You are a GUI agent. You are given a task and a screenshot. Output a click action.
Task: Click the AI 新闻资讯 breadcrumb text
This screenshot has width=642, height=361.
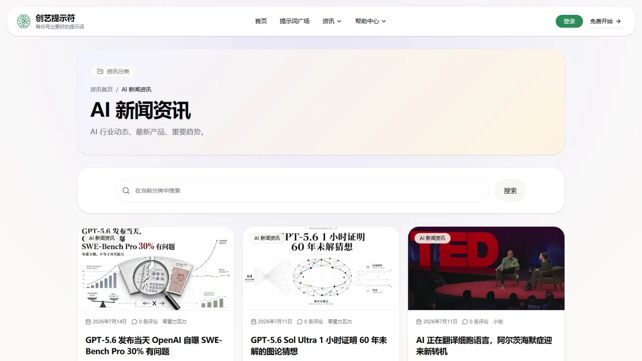pyautogui.click(x=136, y=89)
